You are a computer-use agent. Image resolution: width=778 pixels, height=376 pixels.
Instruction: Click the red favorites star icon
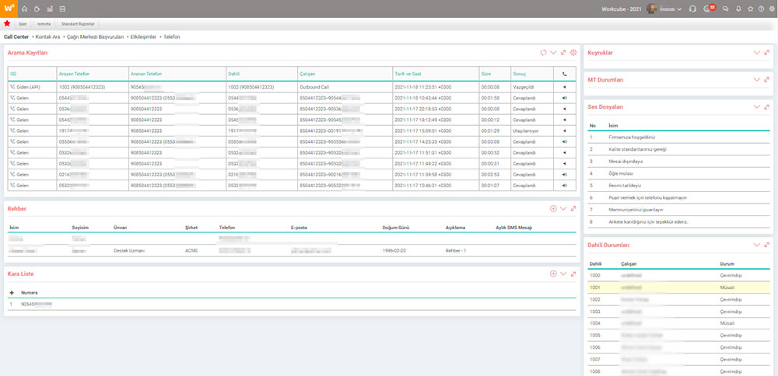coord(8,23)
